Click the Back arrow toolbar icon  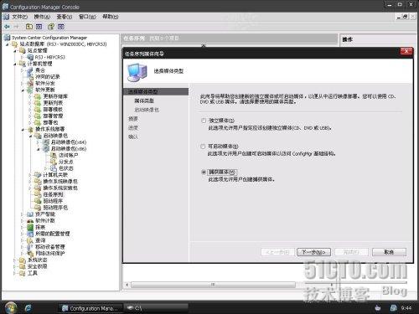click(x=7, y=27)
